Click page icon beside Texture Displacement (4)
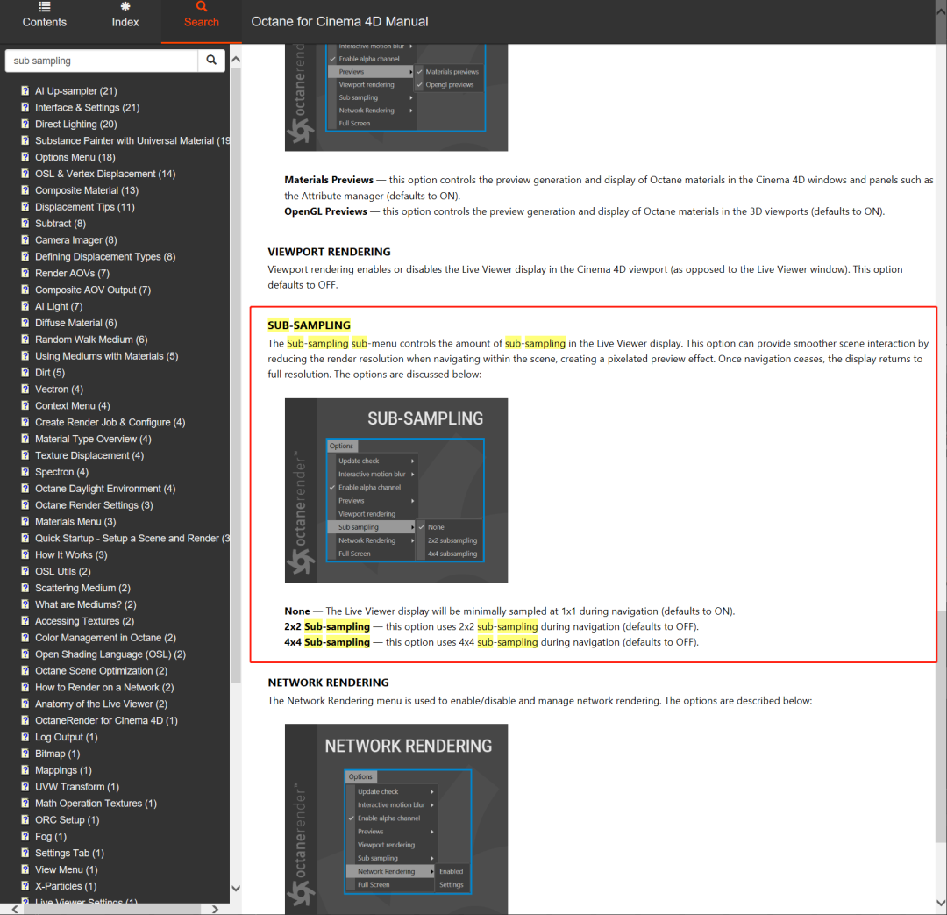Viewport: 947px width, 915px height. click(x=25, y=455)
